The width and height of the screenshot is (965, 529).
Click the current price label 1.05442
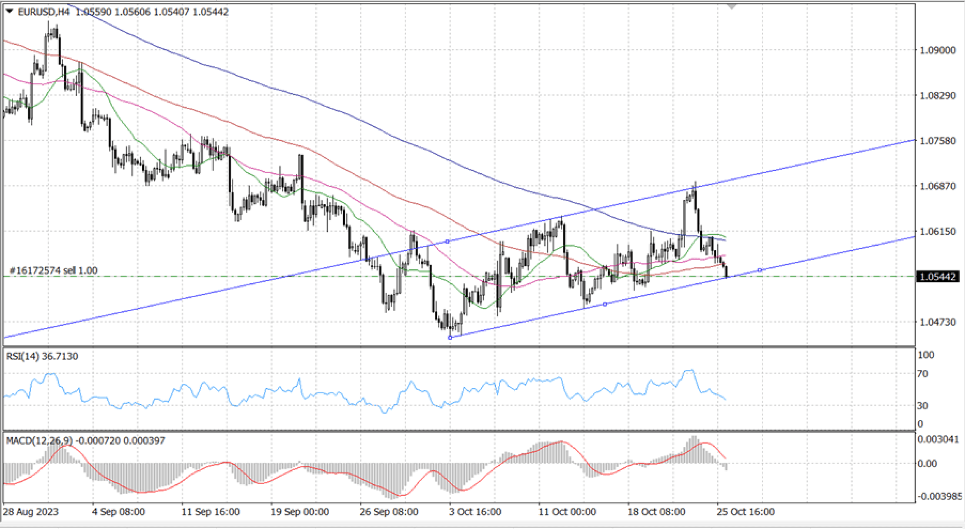(938, 277)
